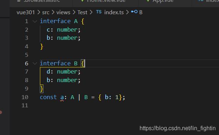Select index.ts breadcrumb file

coord(114,12)
